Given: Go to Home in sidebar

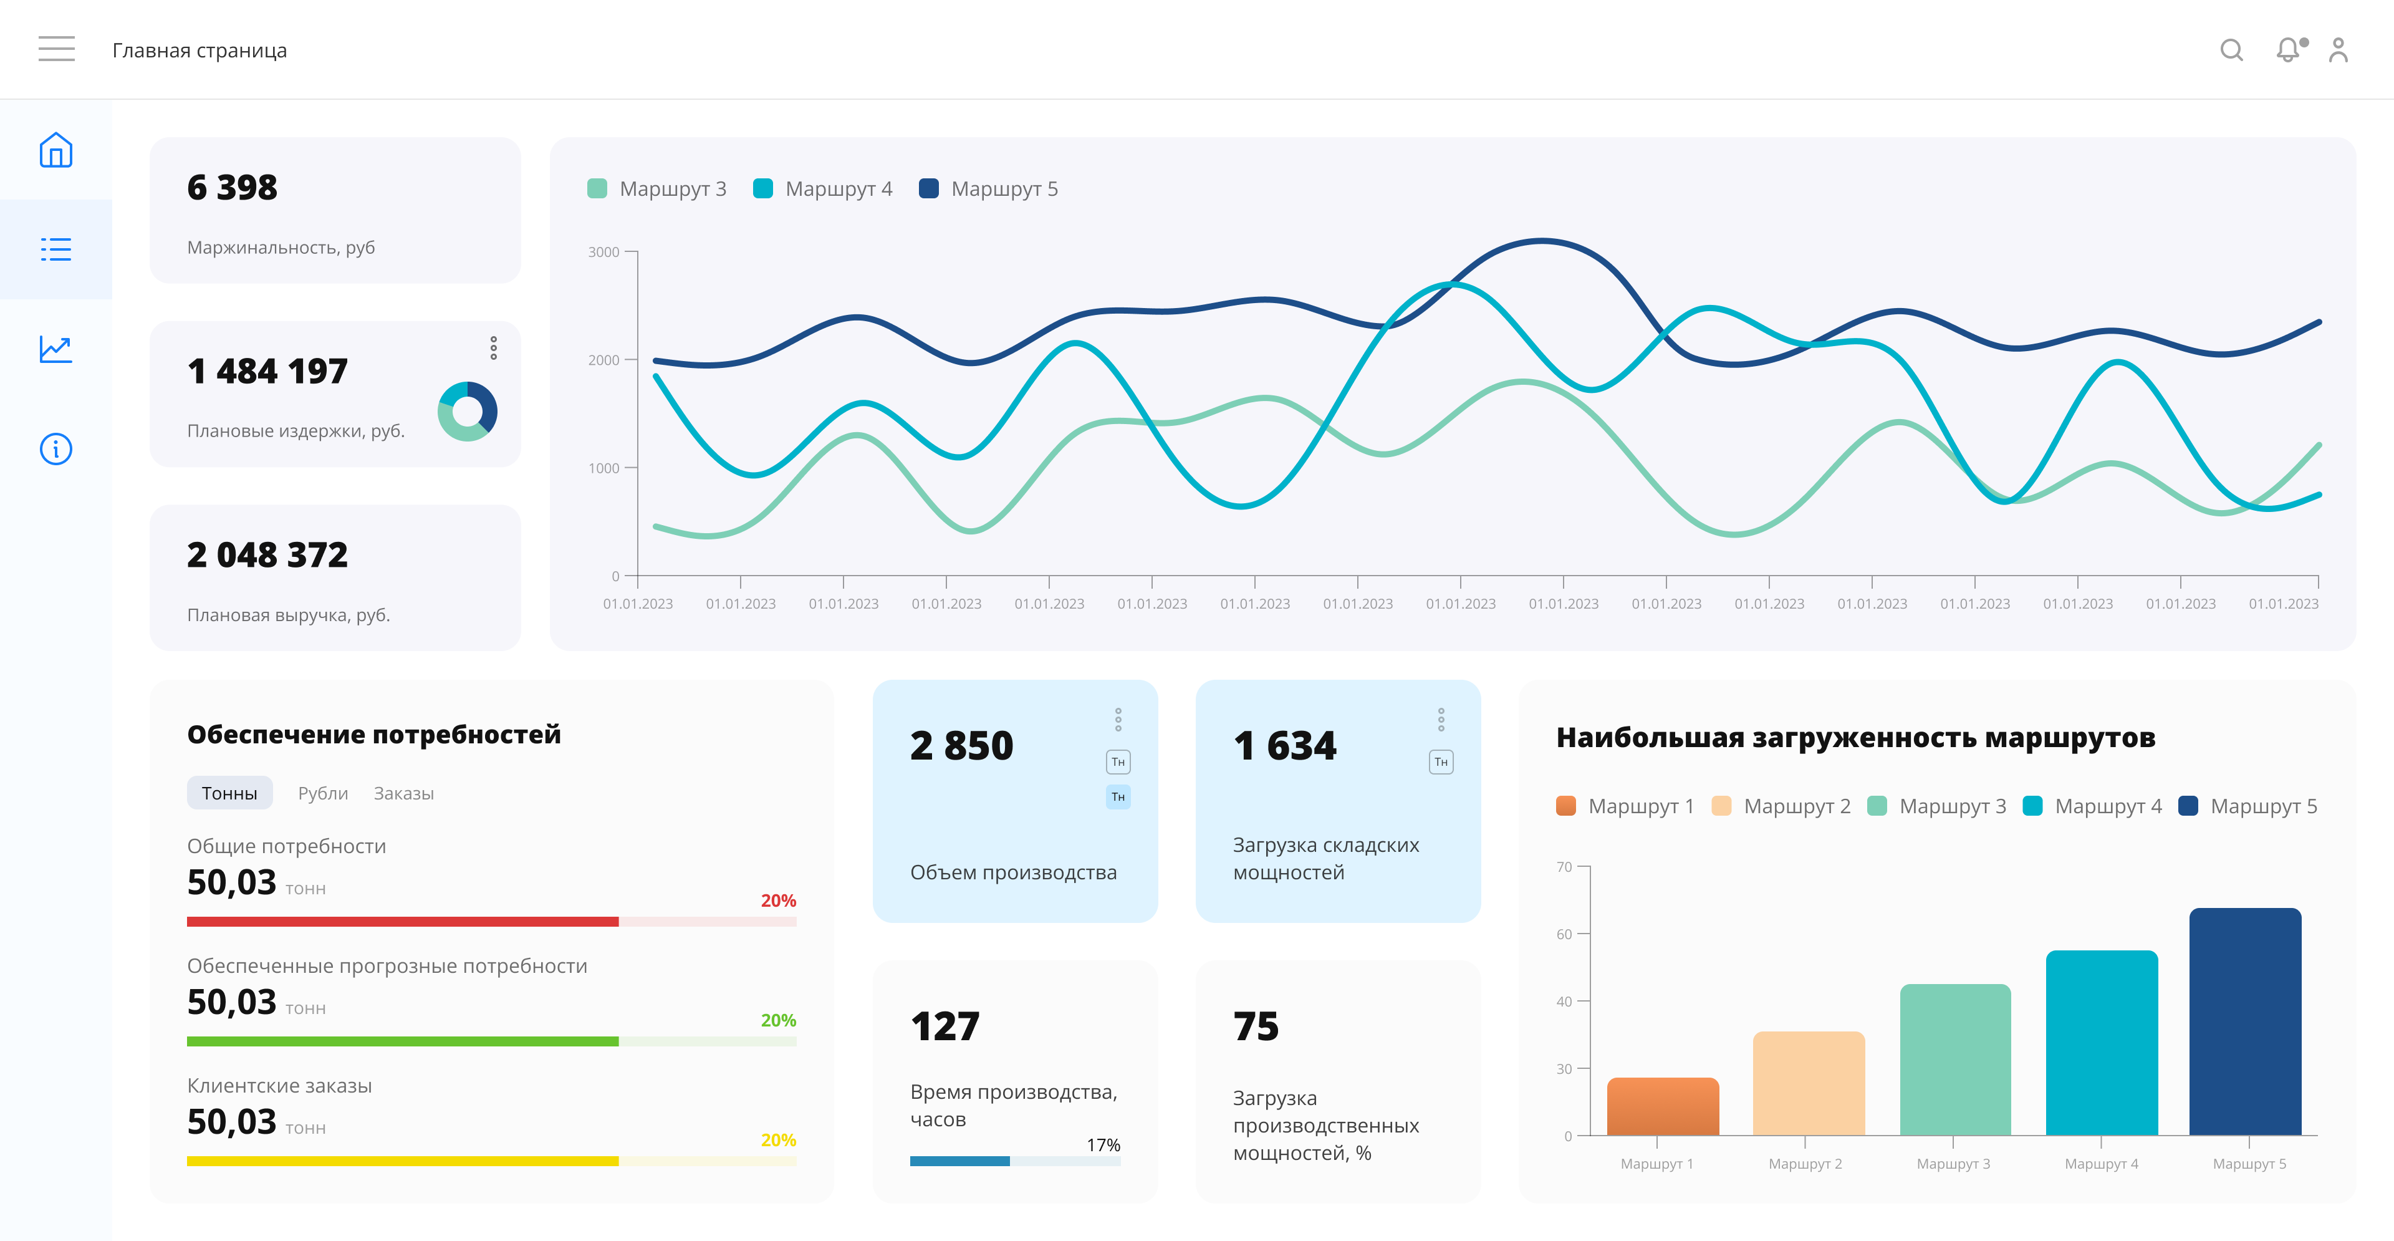Looking at the screenshot, I should (55, 150).
